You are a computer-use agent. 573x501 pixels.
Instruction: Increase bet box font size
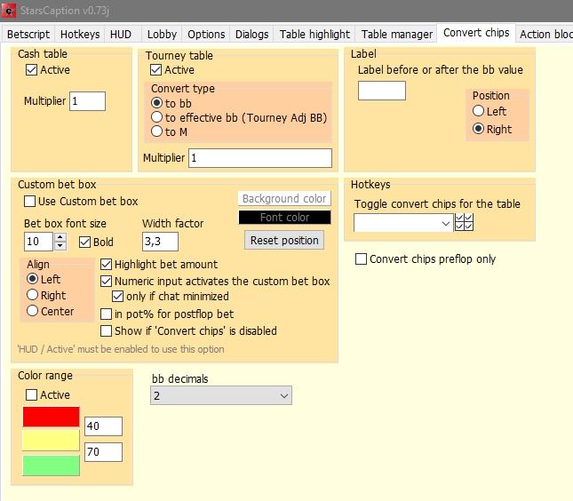pos(60,237)
